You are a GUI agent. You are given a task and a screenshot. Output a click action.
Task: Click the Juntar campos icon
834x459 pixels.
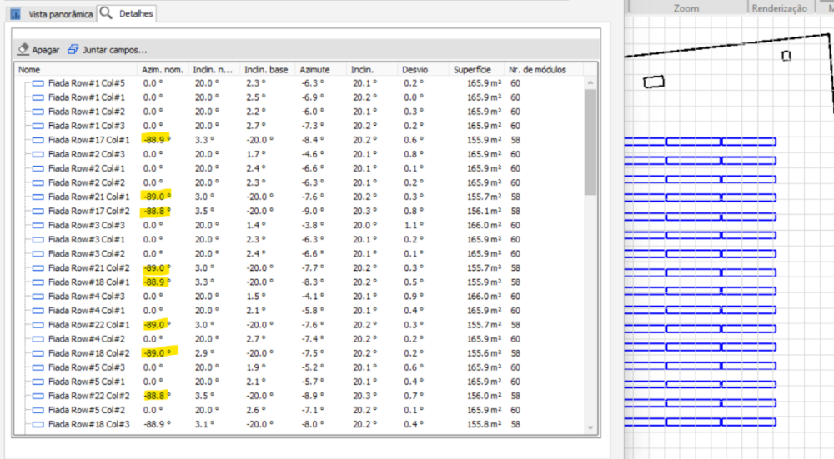point(73,50)
